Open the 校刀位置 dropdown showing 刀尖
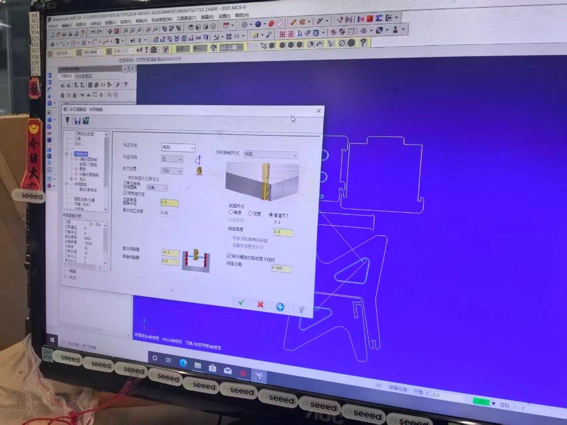 pyautogui.click(x=172, y=171)
